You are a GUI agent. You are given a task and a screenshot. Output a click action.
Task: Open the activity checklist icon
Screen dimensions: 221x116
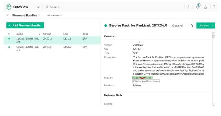(189, 7)
